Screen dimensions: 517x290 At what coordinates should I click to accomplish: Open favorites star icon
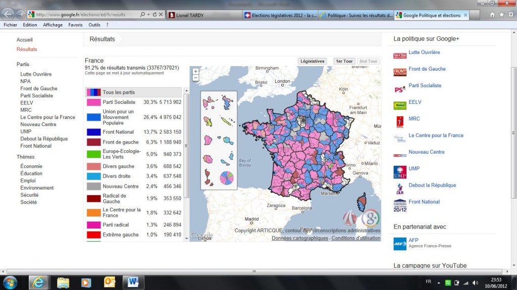coord(501,15)
